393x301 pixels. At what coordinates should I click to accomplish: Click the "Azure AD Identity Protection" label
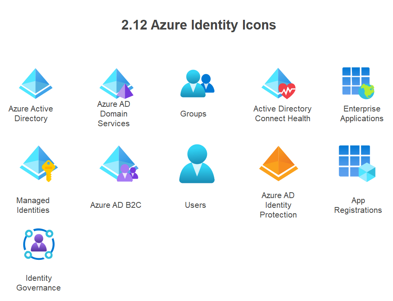coord(278,205)
